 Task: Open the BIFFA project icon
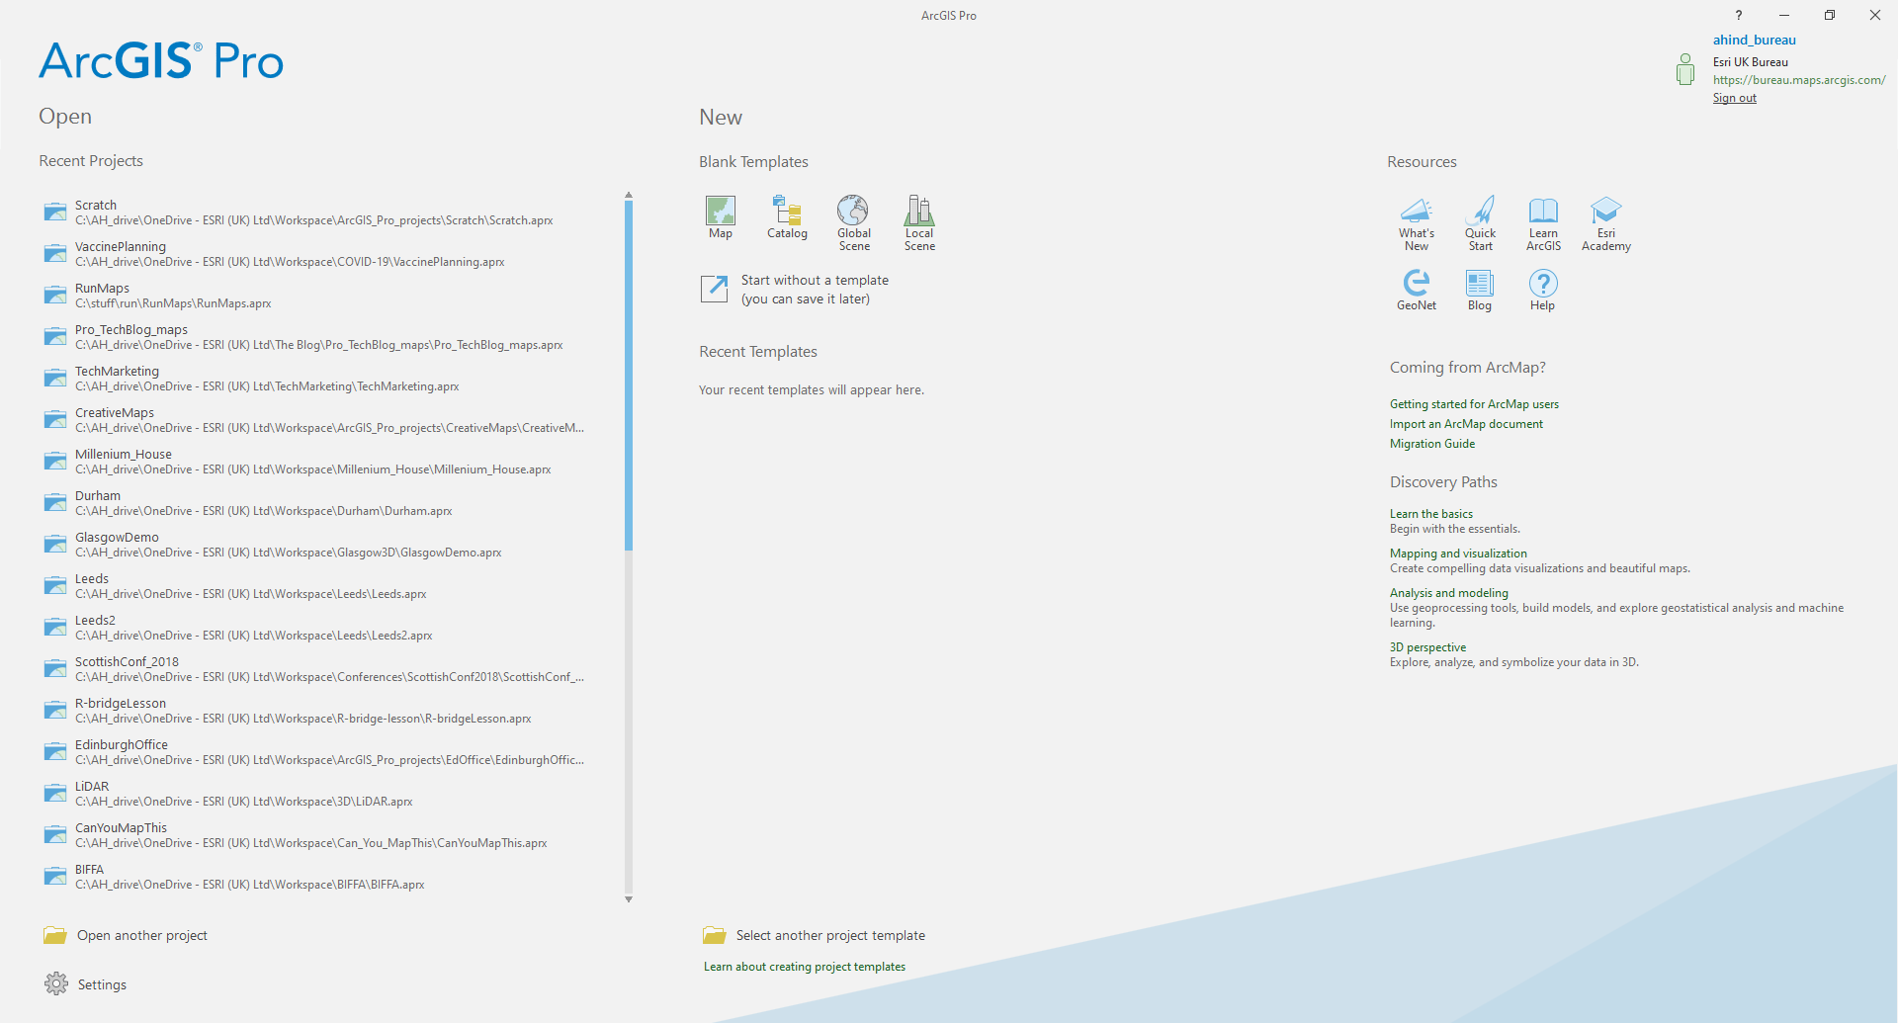[55, 877]
